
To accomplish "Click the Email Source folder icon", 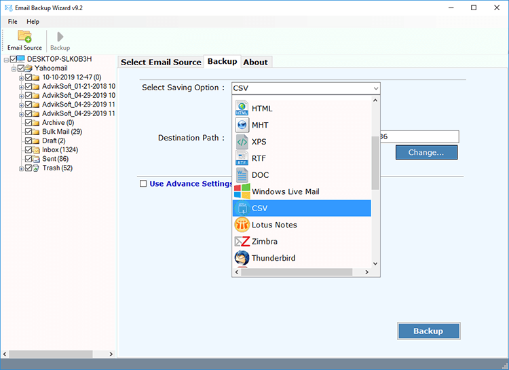I will (24, 37).
